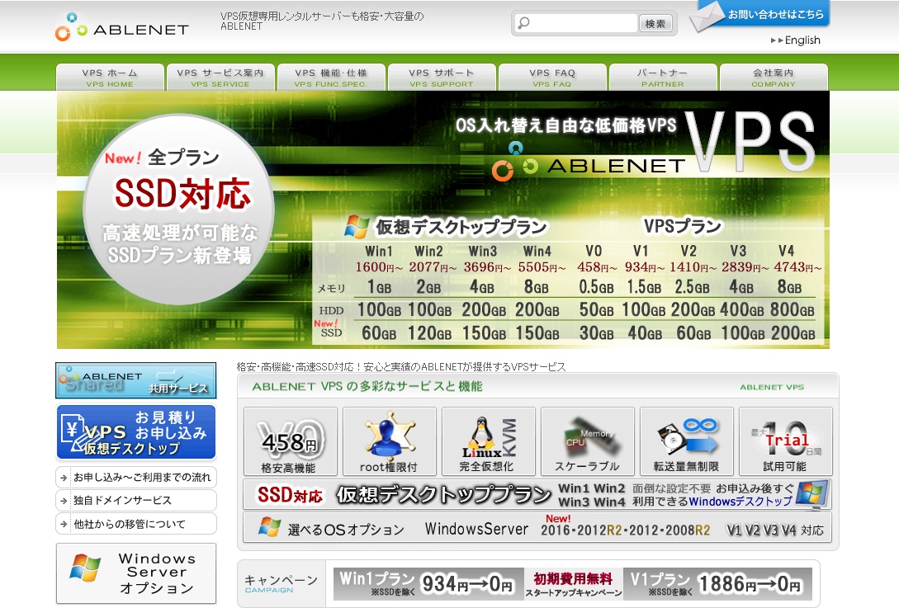Click the メモリ row label in plan table

[x=331, y=289]
